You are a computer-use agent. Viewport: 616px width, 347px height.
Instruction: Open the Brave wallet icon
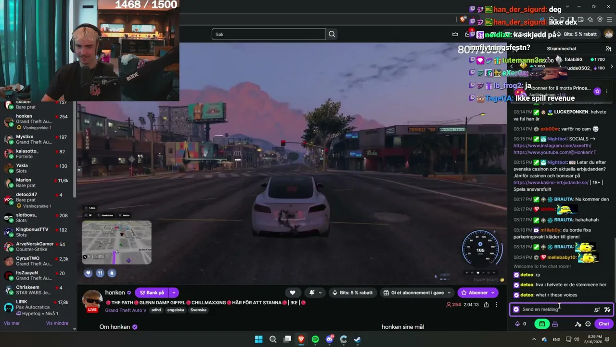pos(580,19)
